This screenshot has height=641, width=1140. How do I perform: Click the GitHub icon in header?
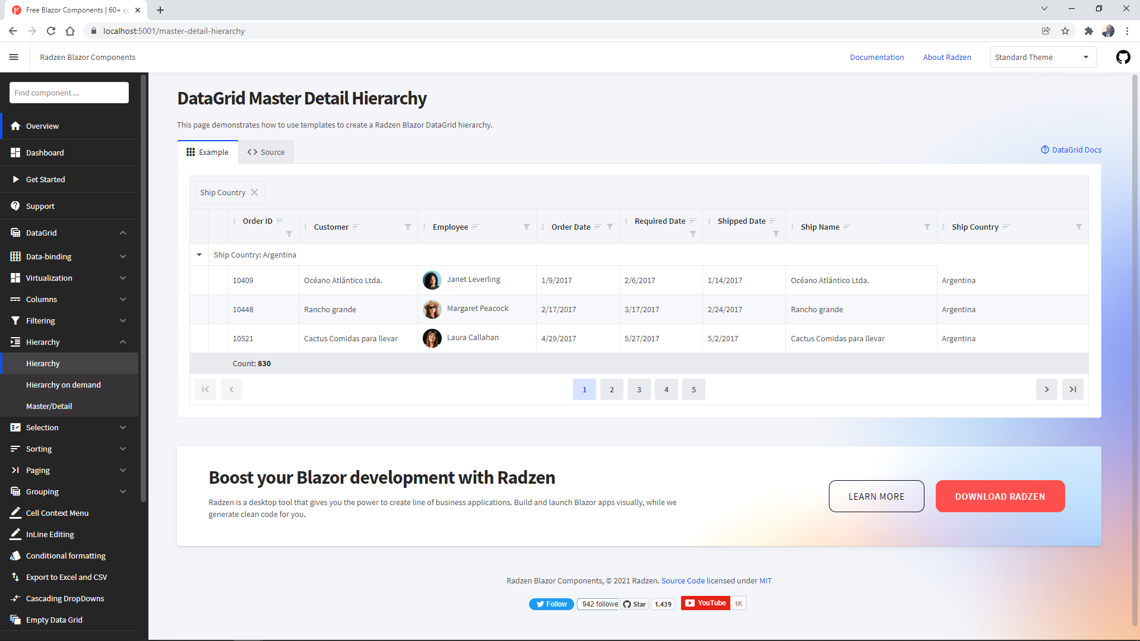click(x=1123, y=58)
